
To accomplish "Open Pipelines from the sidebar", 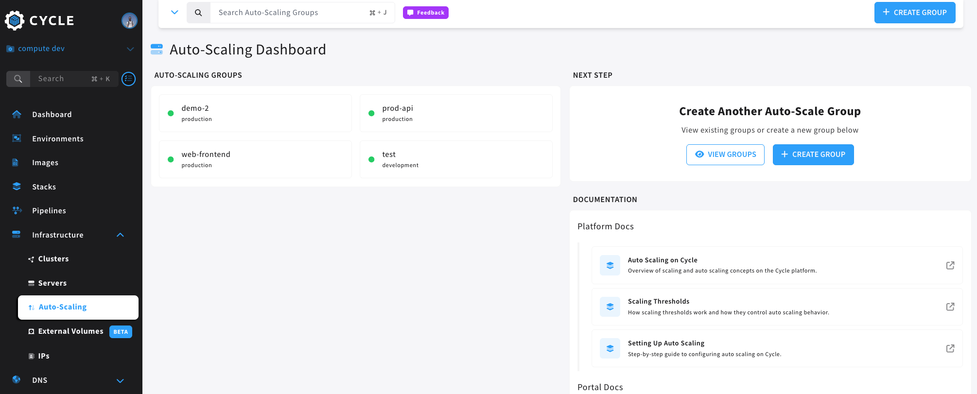I will 49,211.
